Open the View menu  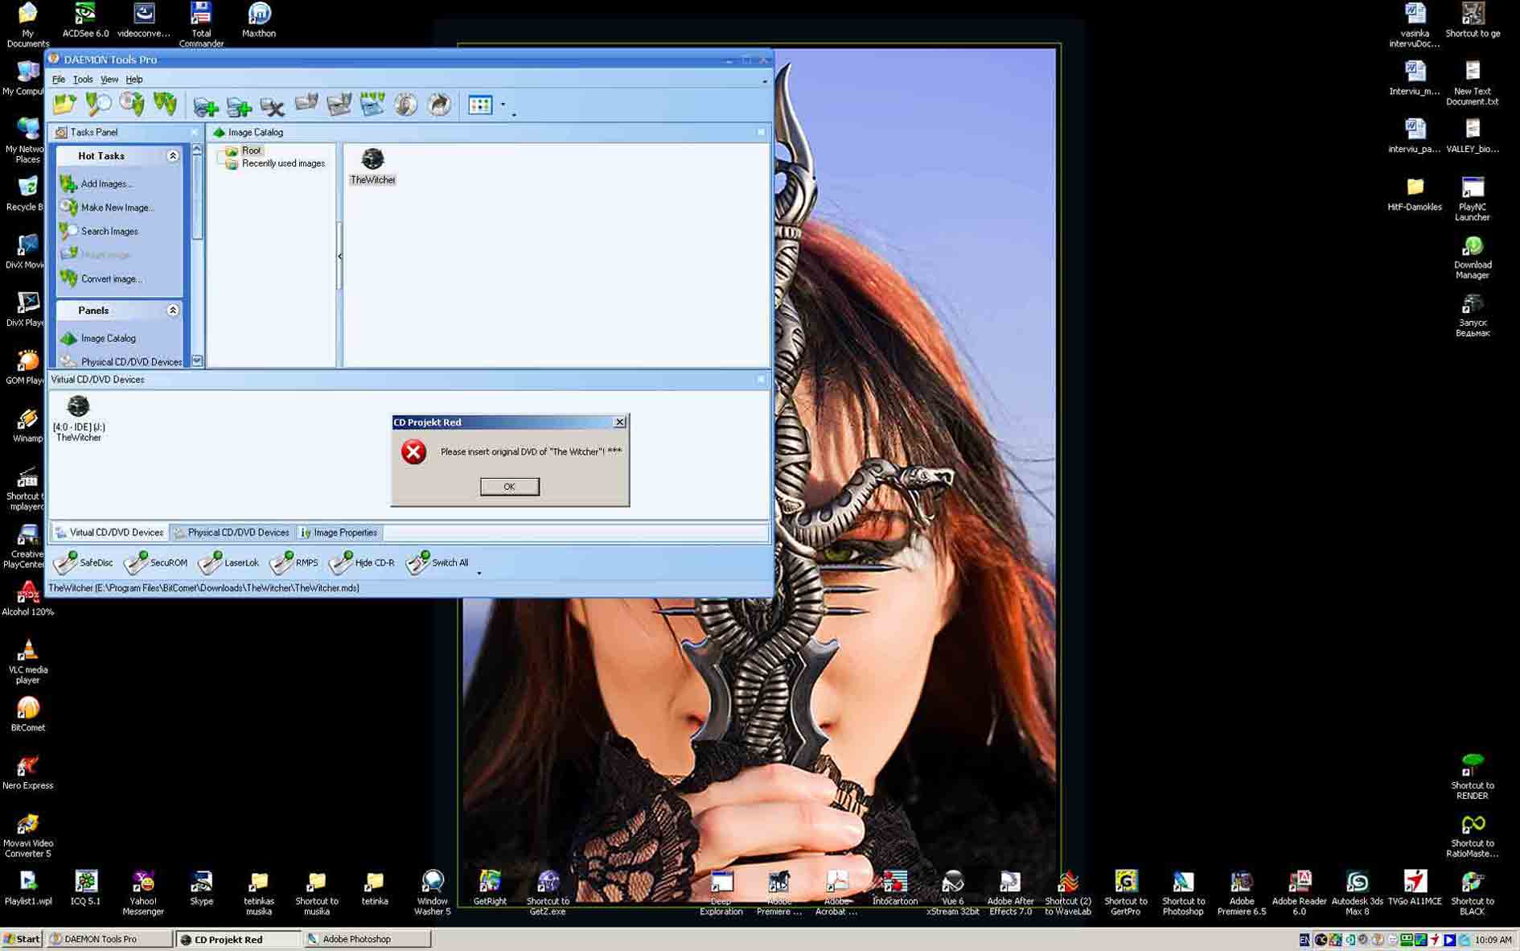[x=109, y=80]
